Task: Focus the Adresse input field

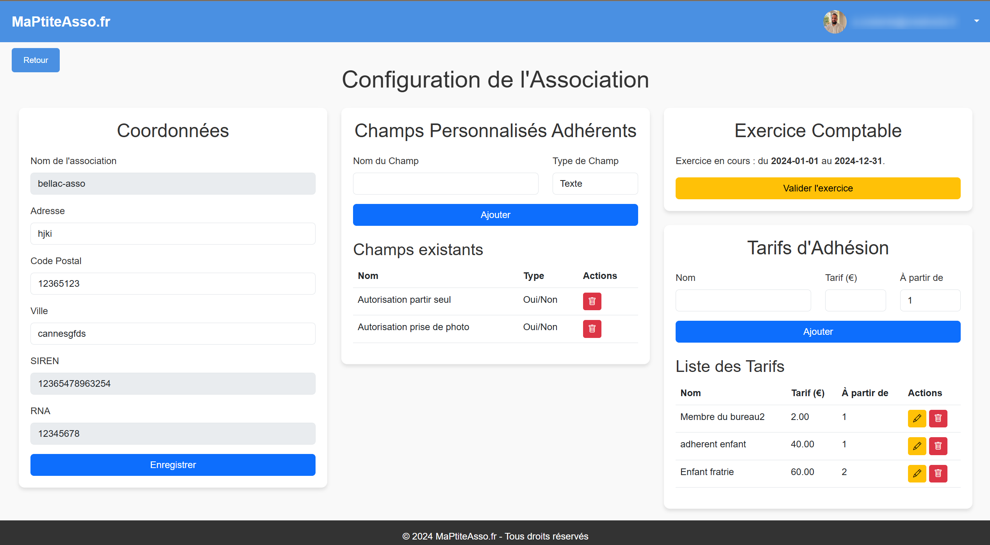Action: [x=173, y=234]
